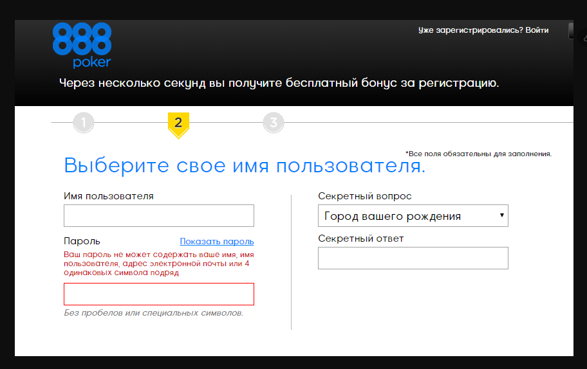
Task: Select the 'Секретный ответ' text field
Action: pos(413,258)
